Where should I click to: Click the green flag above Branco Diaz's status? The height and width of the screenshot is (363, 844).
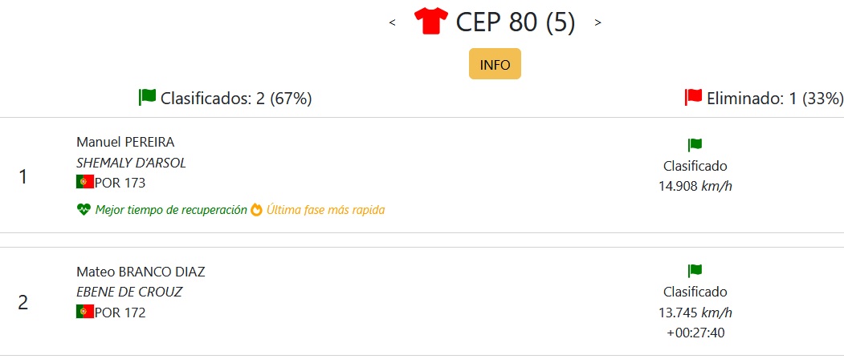pyautogui.click(x=695, y=271)
